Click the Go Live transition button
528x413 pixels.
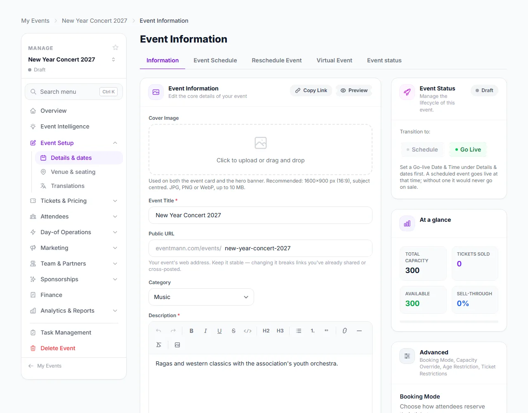click(468, 150)
